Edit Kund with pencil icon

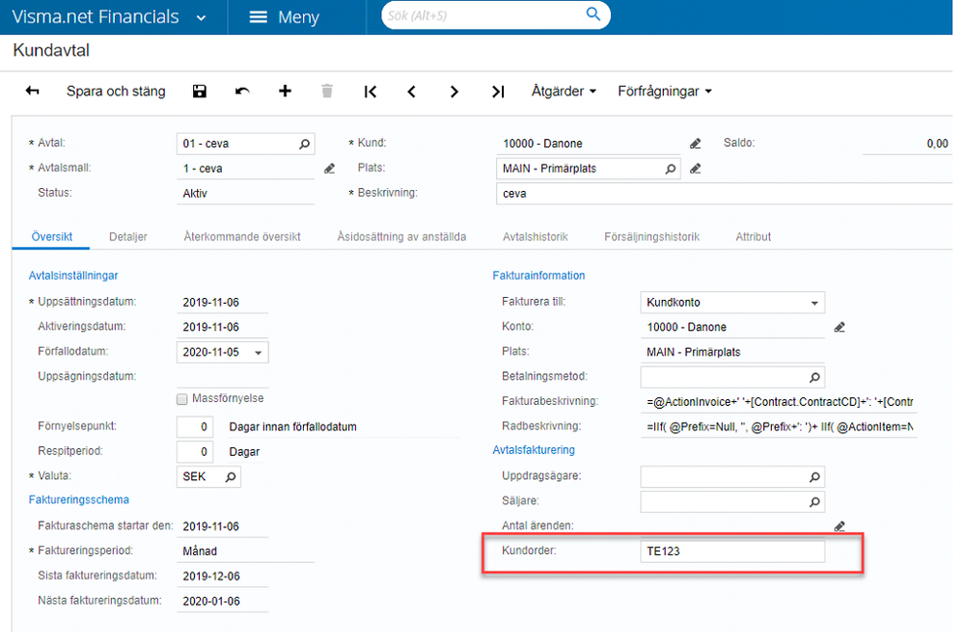coord(696,144)
